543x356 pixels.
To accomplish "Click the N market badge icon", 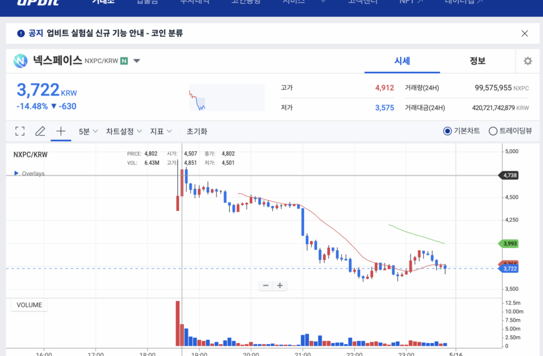I will [124, 61].
